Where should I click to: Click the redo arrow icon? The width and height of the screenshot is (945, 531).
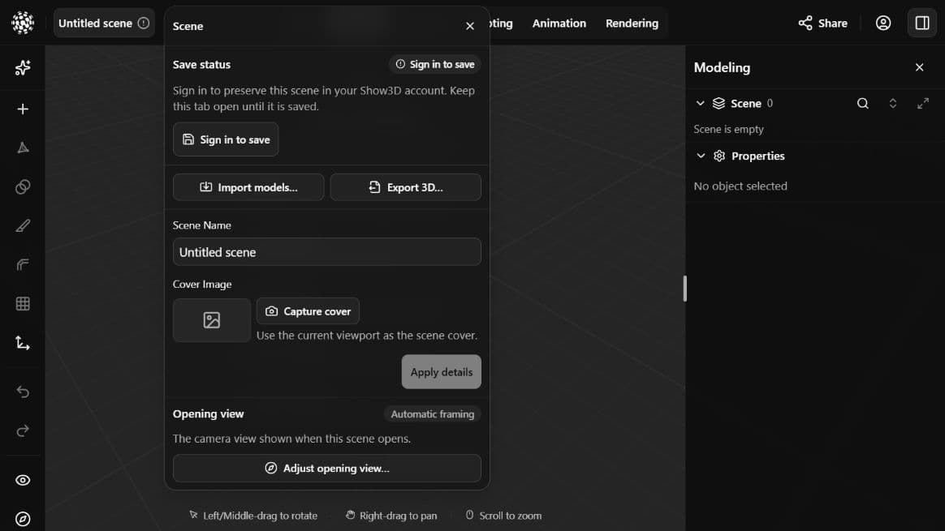pos(23,431)
